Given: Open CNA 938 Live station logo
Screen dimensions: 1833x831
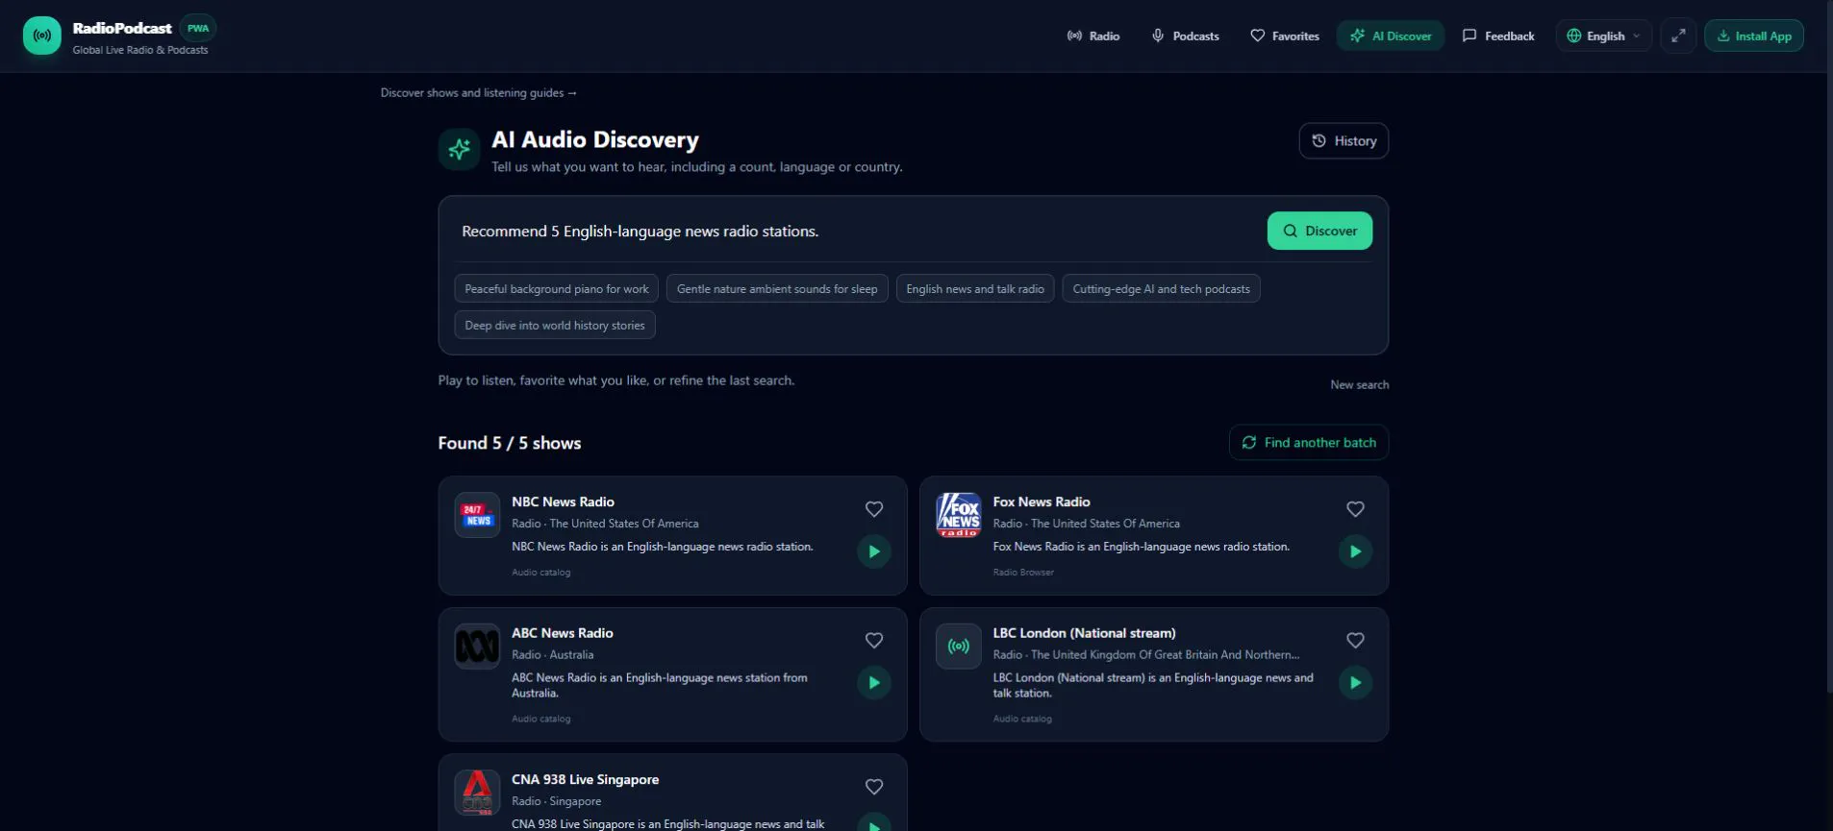Looking at the screenshot, I should pyautogui.click(x=477, y=793).
